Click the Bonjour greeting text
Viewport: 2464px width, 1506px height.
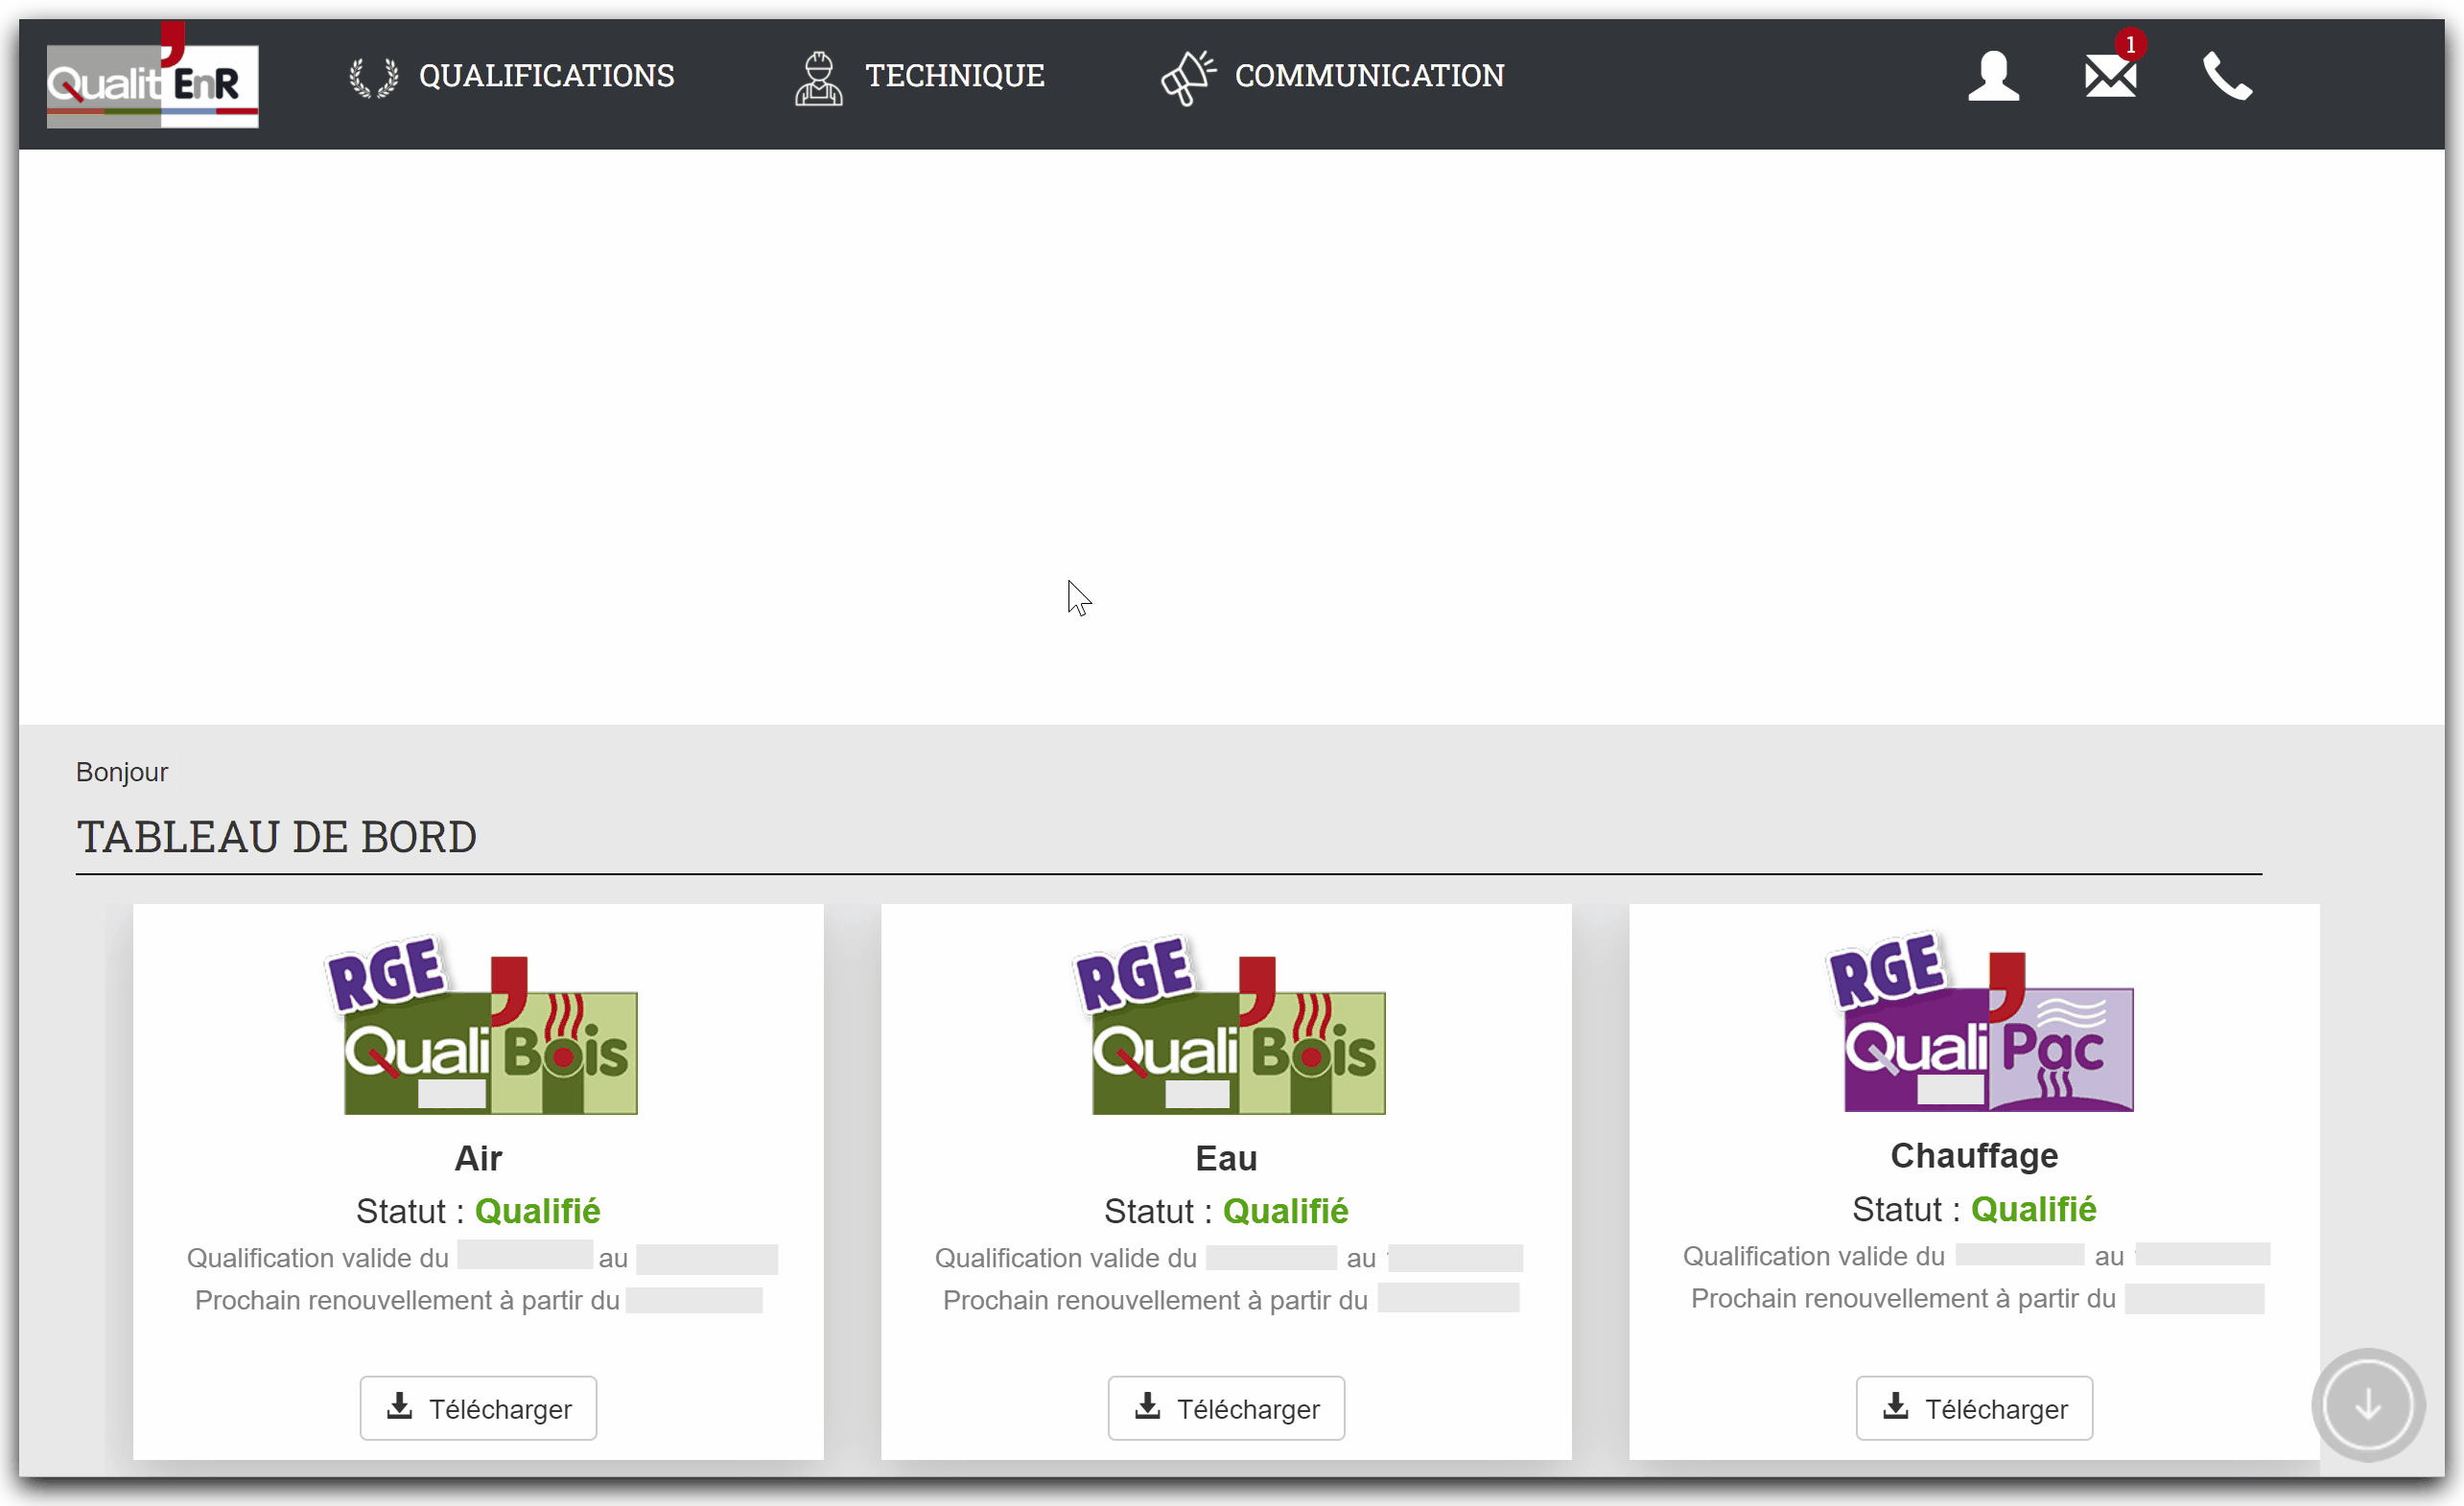(x=122, y=773)
